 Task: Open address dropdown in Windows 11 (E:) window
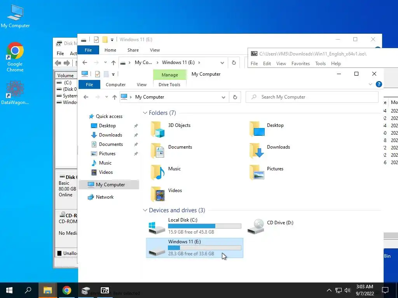(222, 62)
